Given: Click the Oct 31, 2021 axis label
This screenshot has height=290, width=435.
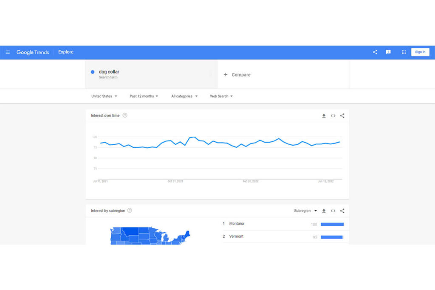Looking at the screenshot, I should coord(175,181).
